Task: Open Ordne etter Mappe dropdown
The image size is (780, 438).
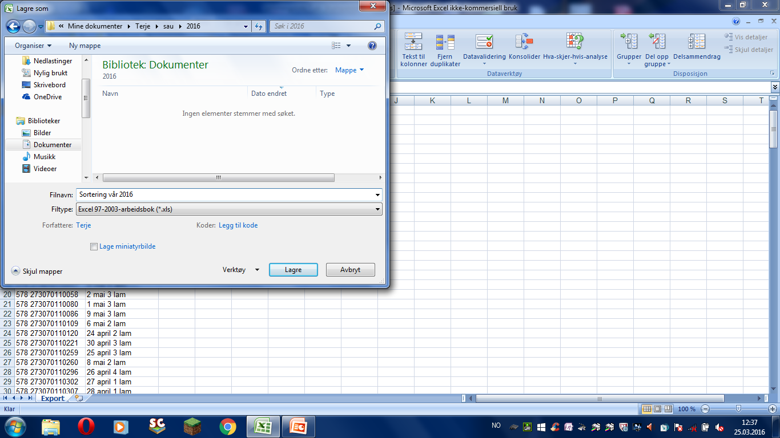Action: (x=349, y=70)
